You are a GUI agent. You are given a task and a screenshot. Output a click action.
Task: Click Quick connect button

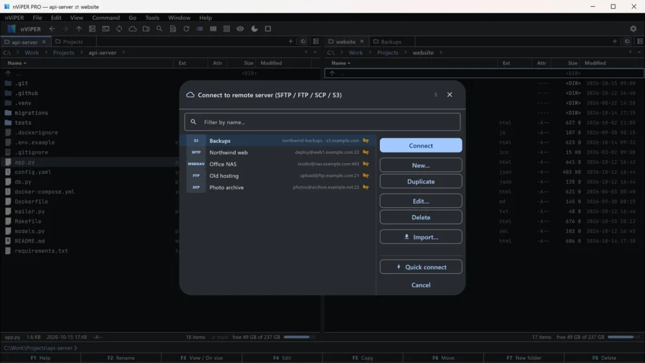[421, 267]
